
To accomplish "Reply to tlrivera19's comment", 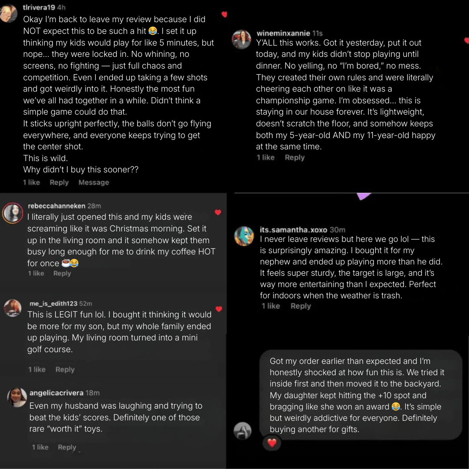I will [x=59, y=182].
